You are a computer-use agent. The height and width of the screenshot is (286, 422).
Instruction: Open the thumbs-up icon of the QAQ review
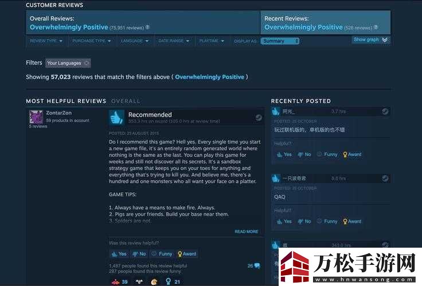coord(276,178)
